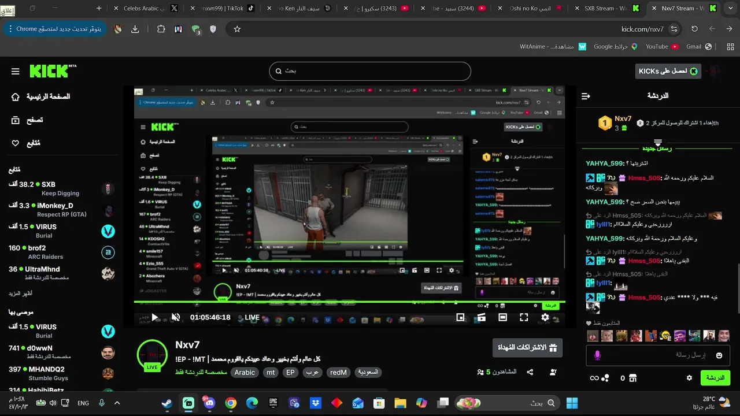The width and height of the screenshot is (740, 416).
Task: Open Discord from the taskbar
Action: point(209,403)
